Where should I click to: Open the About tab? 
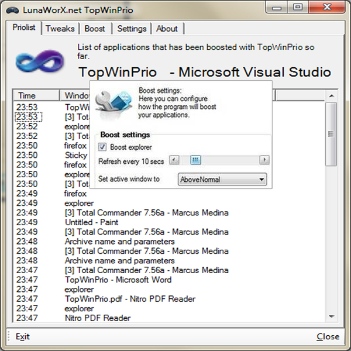pos(167,29)
